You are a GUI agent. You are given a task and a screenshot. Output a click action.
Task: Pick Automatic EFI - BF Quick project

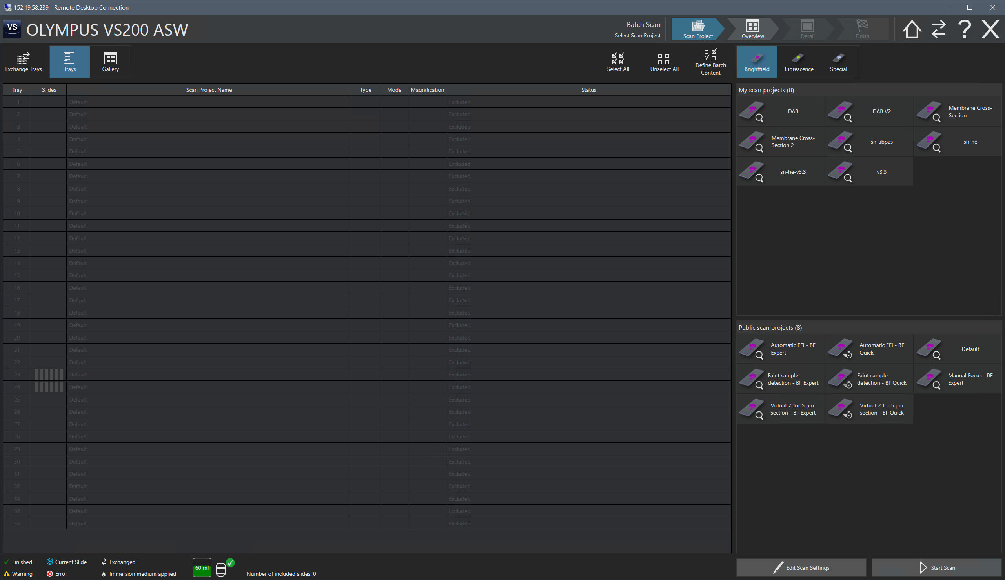tap(869, 349)
